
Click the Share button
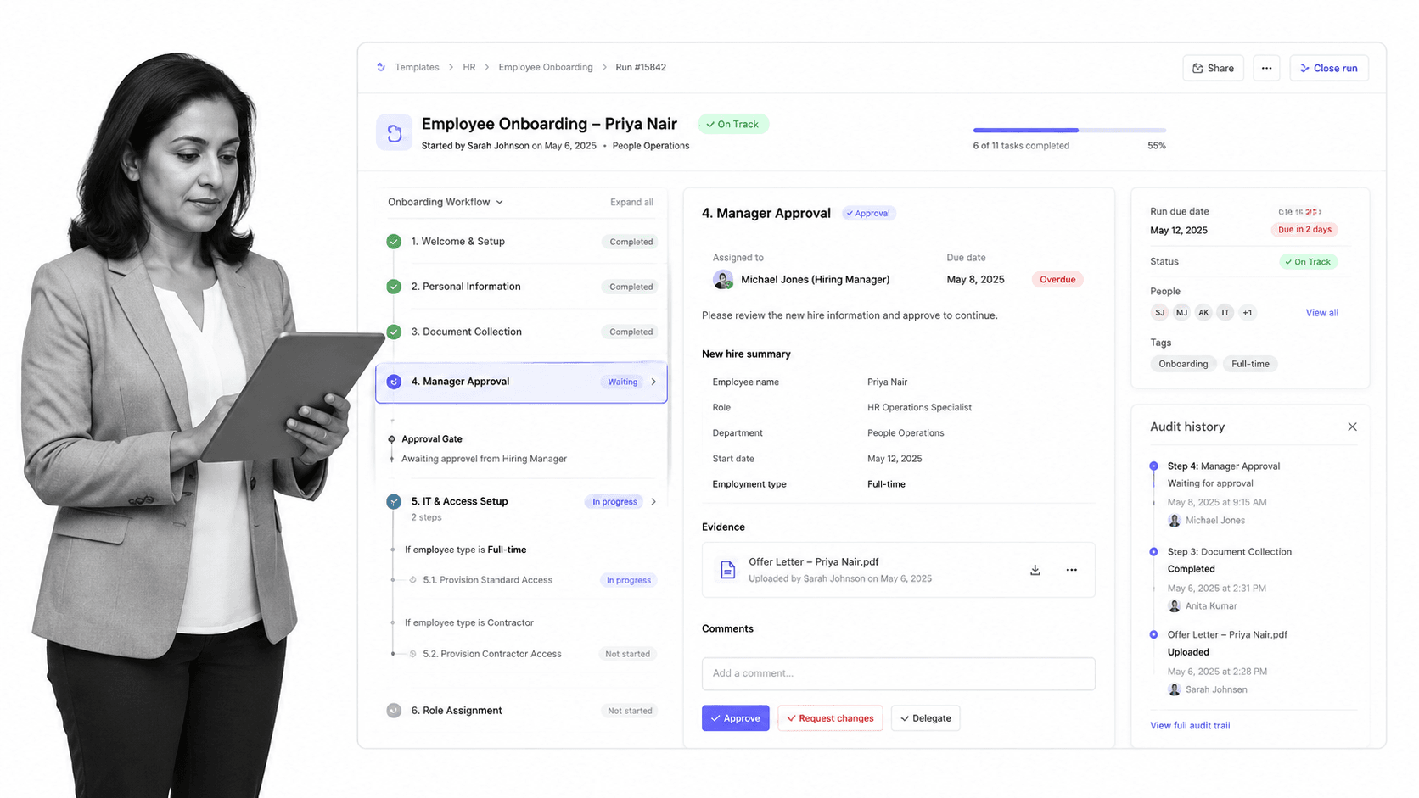pos(1213,68)
